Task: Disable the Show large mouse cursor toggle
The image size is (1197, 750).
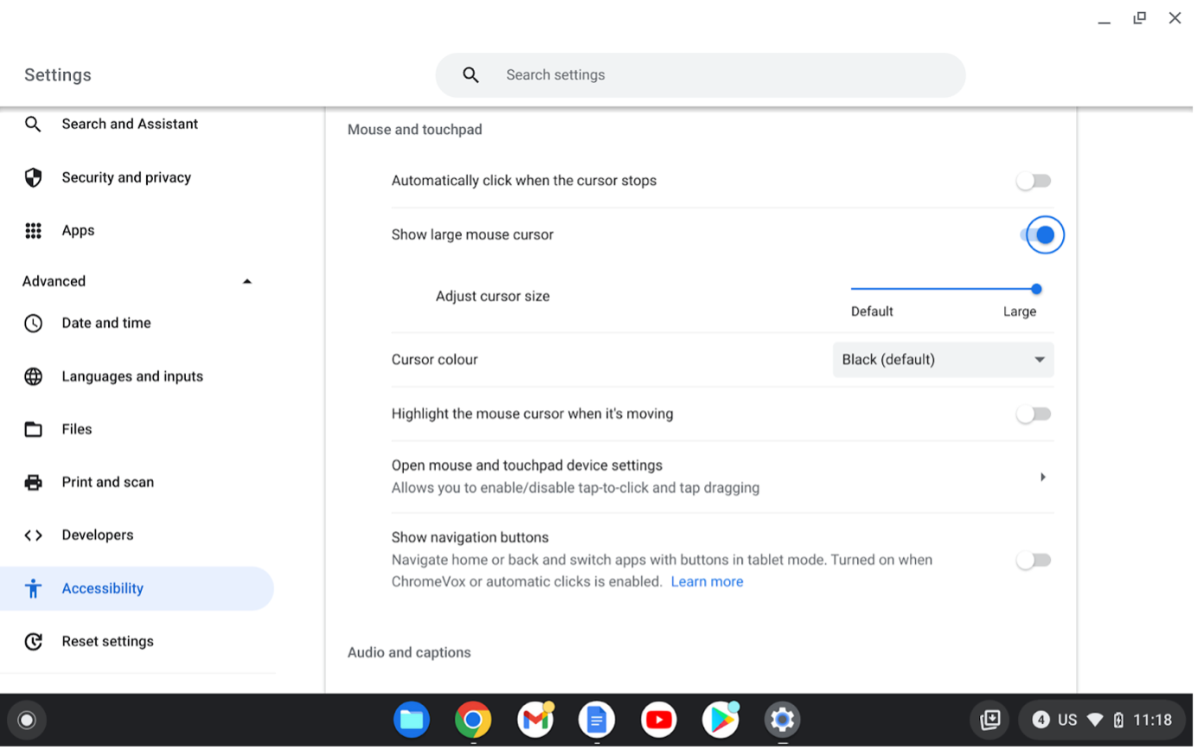Action: (x=1044, y=234)
